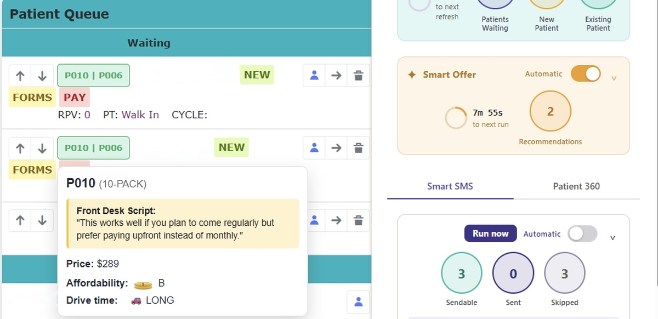Click NEW badge on second patient
This screenshot has height=319, width=658.
coord(232,147)
